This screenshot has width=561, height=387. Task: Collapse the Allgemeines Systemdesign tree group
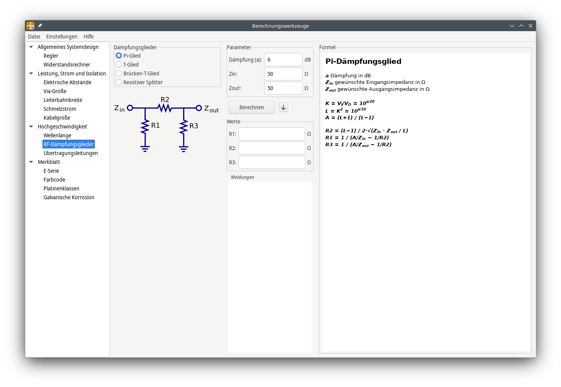(31, 47)
